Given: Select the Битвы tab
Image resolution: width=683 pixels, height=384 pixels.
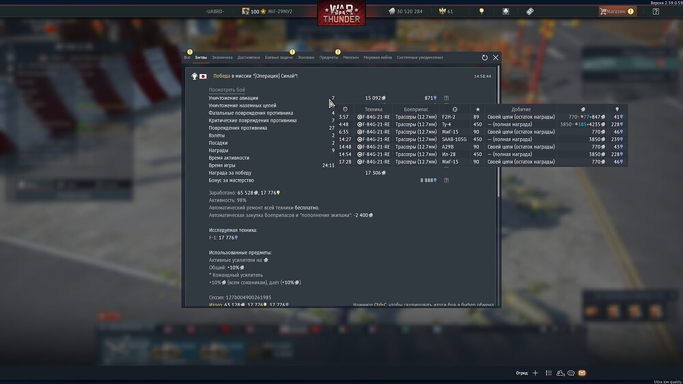Looking at the screenshot, I should [201, 57].
